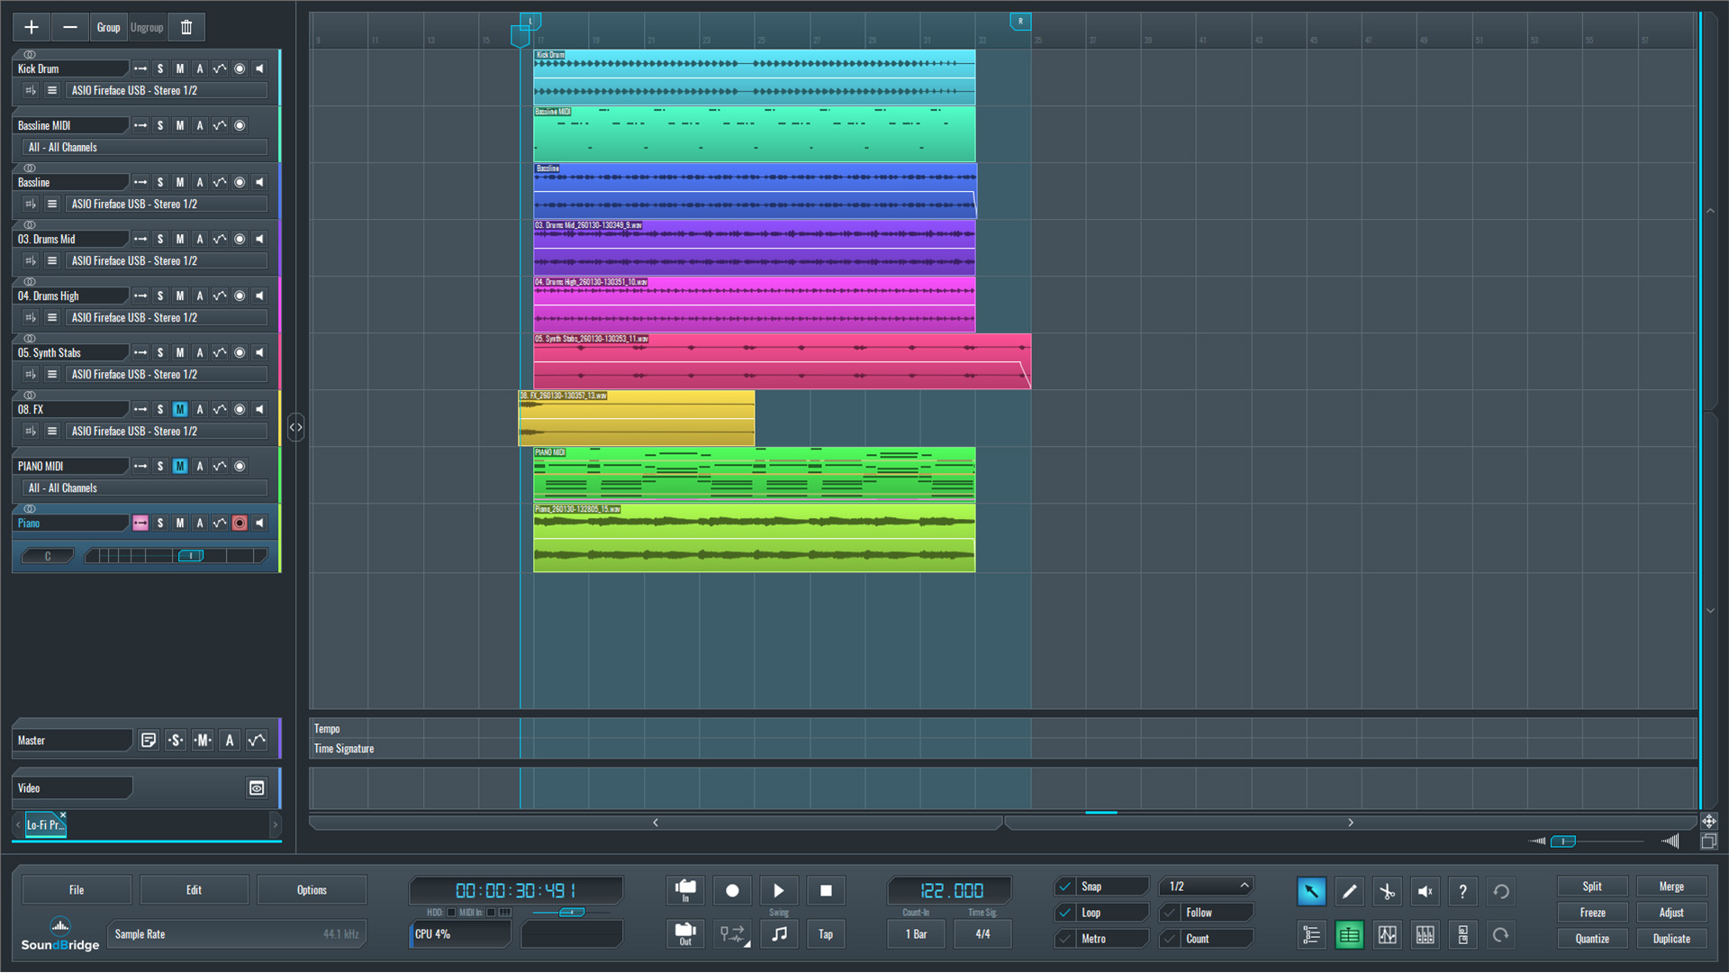Expand timeline down with right-edge chevron
Viewport: 1729px width, 973px height.
1710,611
